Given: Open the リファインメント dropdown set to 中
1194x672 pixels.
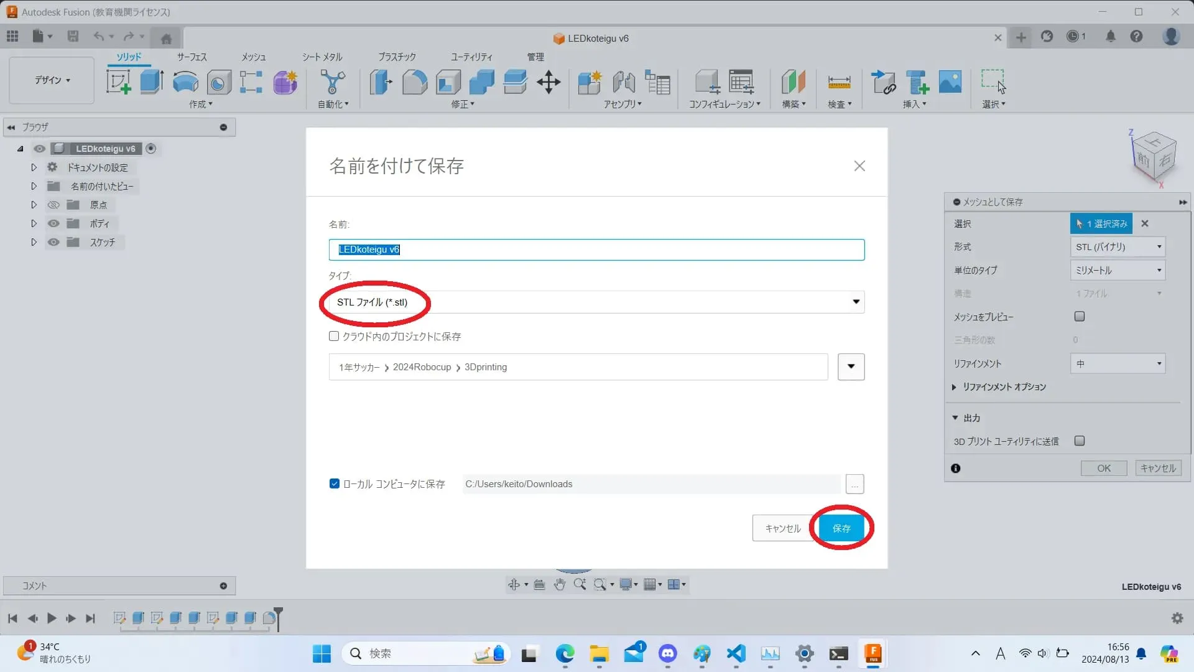Looking at the screenshot, I should click(x=1118, y=363).
